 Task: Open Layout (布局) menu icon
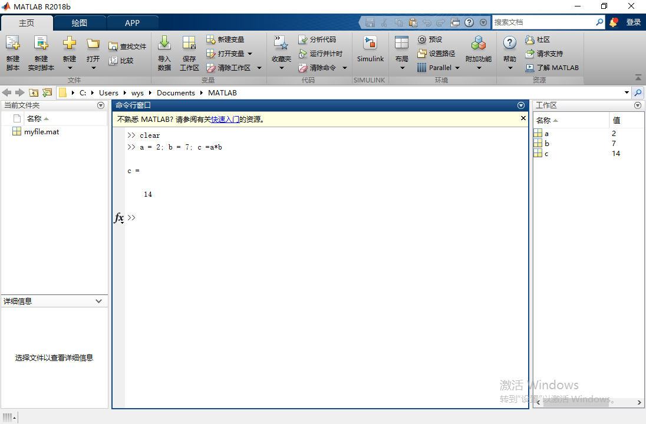click(402, 43)
